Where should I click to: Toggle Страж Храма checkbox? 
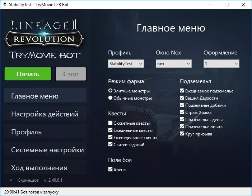coord(182,112)
